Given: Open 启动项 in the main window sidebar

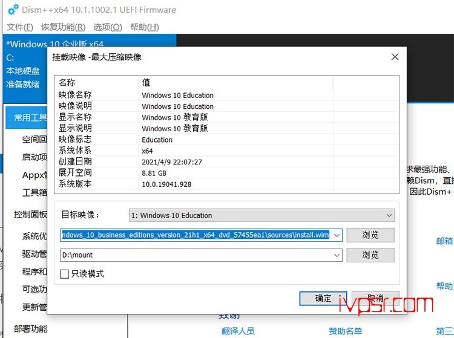Looking at the screenshot, I should pos(35,157).
